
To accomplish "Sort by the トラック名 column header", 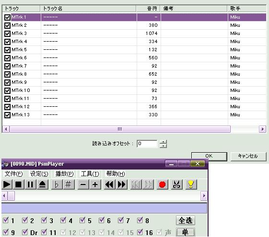I will [x=88, y=9].
